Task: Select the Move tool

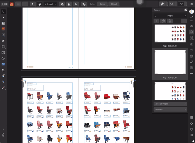Action: coord(3,11)
